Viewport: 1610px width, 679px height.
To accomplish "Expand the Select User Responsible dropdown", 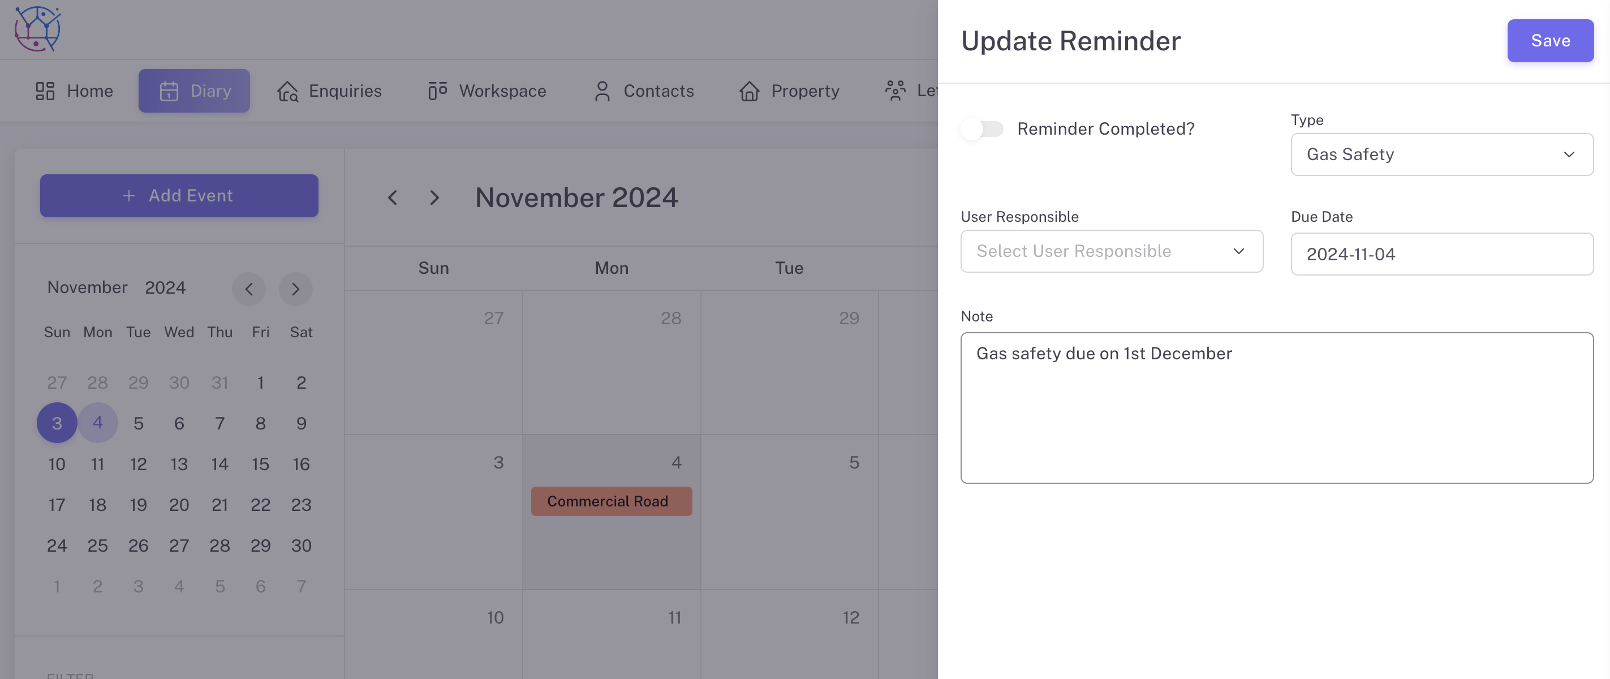I will pos(1111,251).
